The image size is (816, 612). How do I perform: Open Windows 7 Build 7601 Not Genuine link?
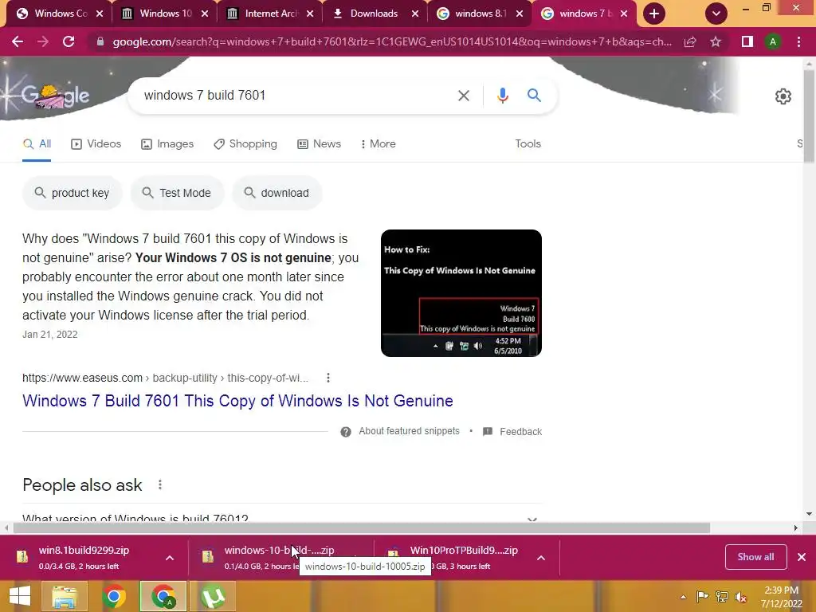click(237, 401)
